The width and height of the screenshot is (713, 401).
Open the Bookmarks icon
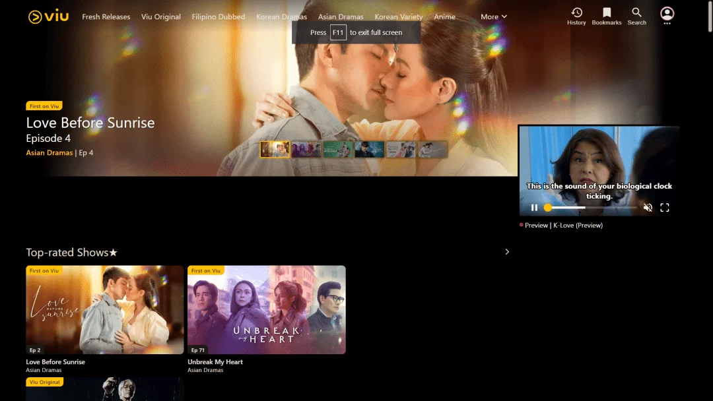606,16
